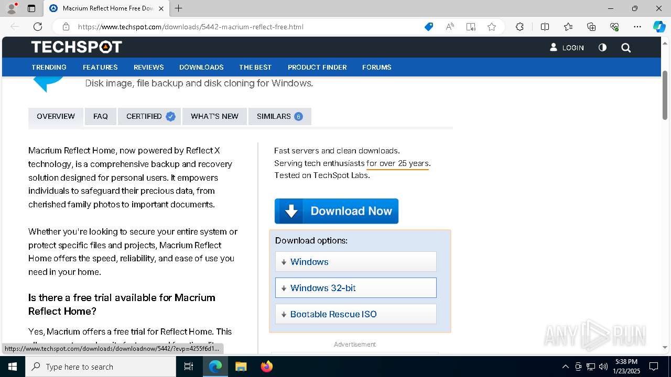The height and width of the screenshot is (377, 671).
Task: Click the TechSpot logo
Action: point(77,47)
